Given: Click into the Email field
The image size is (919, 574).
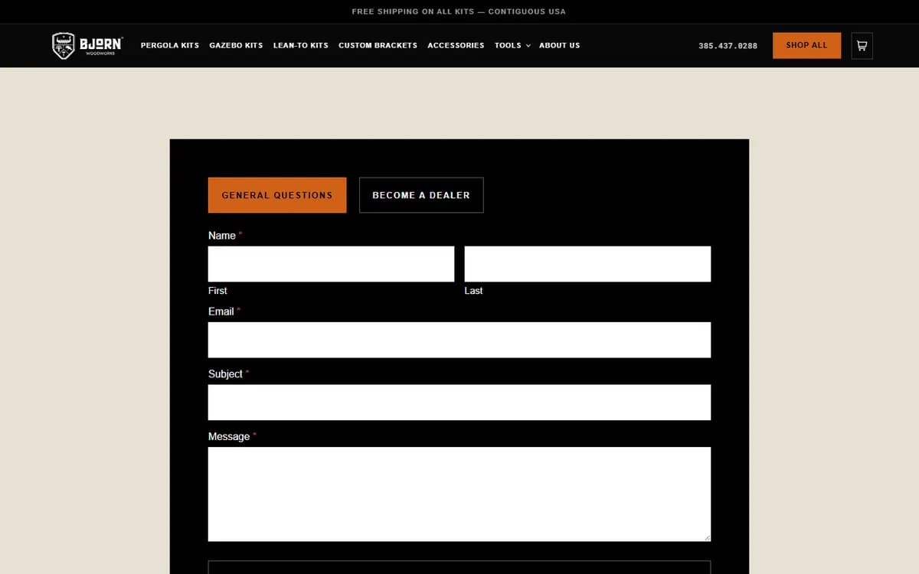Looking at the screenshot, I should click(459, 340).
